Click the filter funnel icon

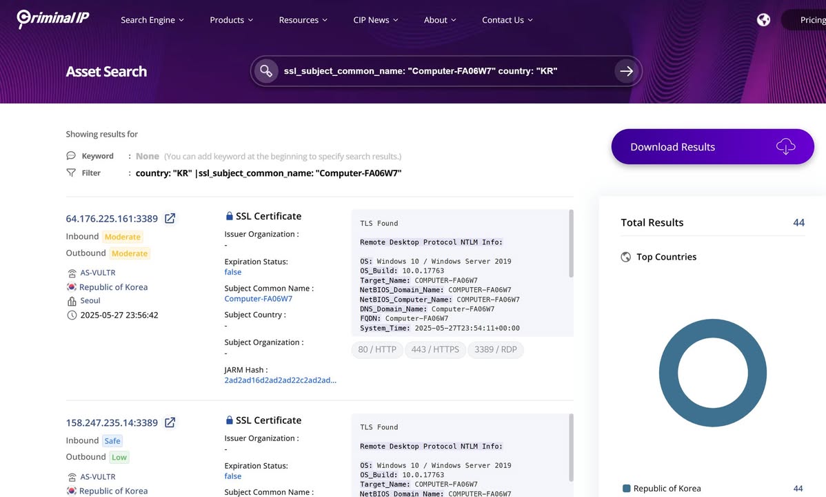pyautogui.click(x=71, y=173)
